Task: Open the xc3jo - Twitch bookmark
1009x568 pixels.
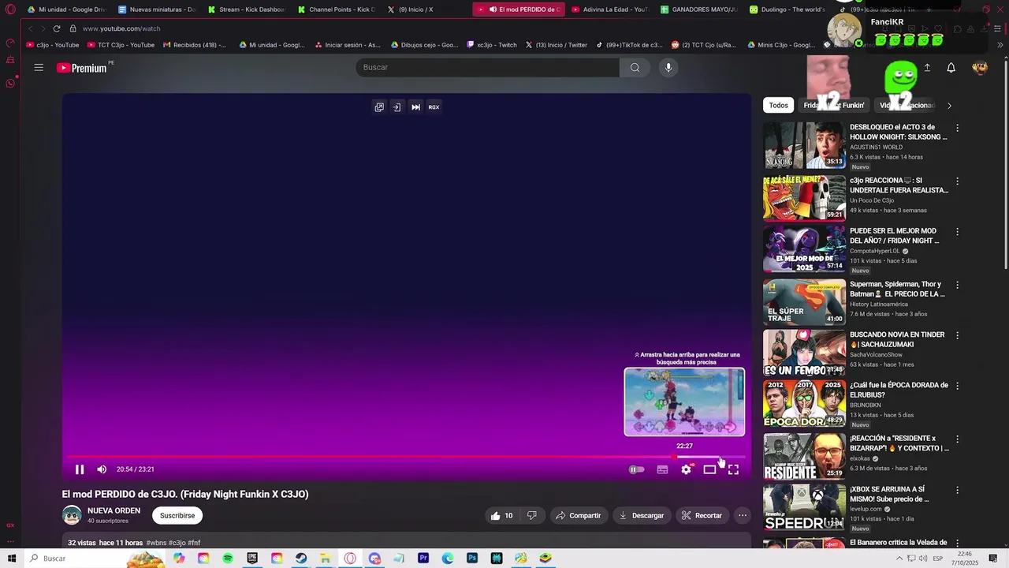Action: tap(492, 45)
